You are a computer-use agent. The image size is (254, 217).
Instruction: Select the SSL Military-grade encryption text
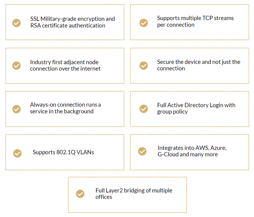coord(73,22)
